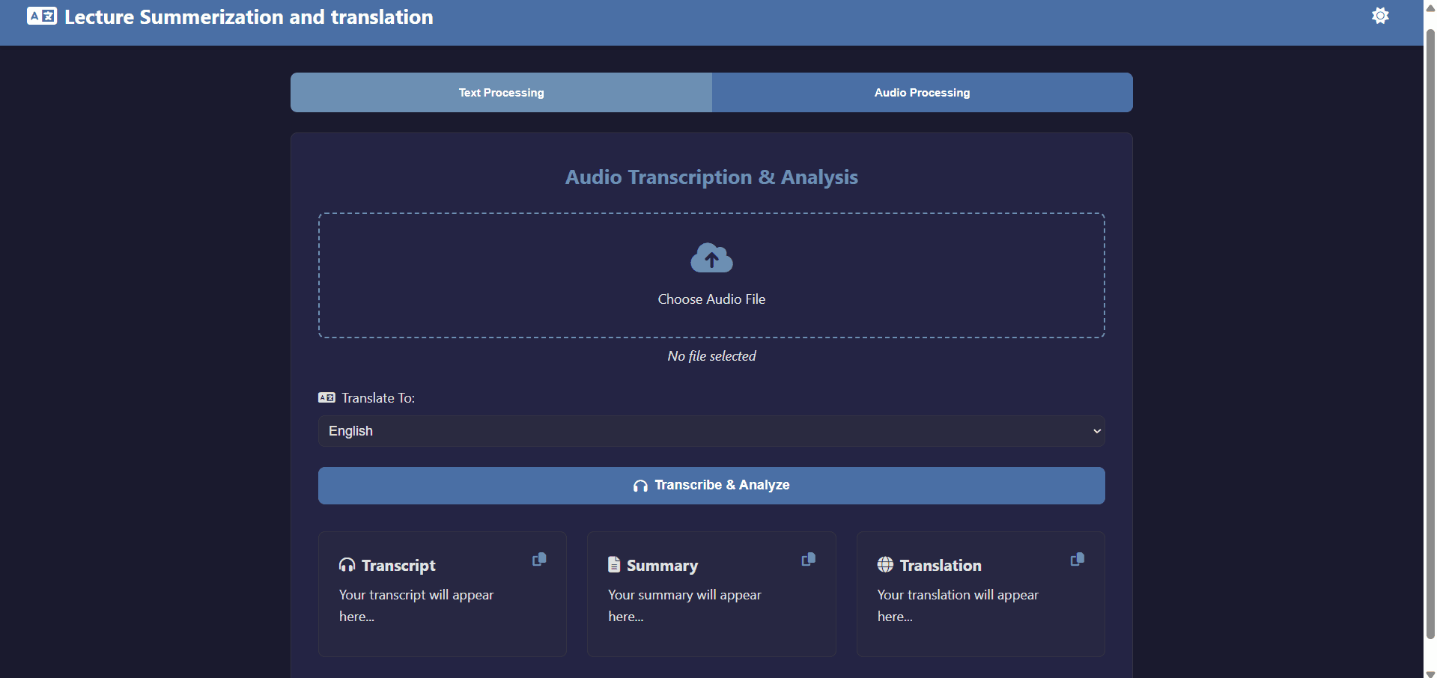This screenshot has height=678, width=1437.
Task: Click the Lecture Summerization and translation title
Action: click(249, 17)
